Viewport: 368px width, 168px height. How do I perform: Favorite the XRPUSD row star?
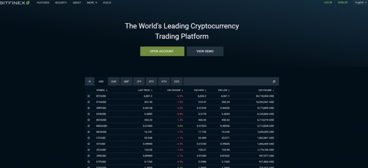pyautogui.click(x=89, y=108)
